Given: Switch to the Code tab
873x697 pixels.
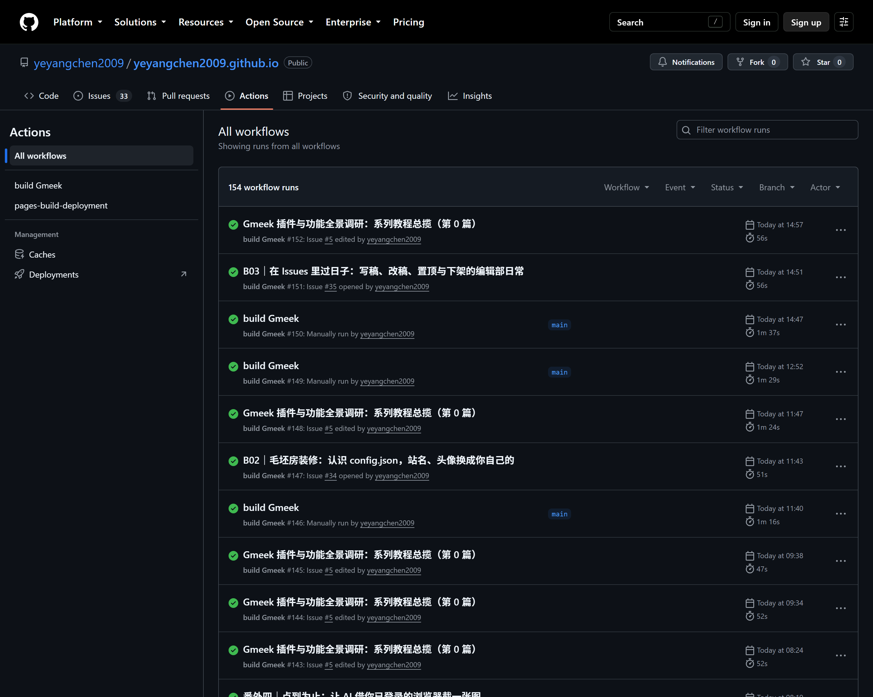Looking at the screenshot, I should (41, 96).
